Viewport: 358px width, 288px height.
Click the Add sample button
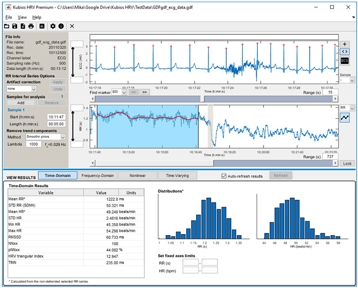[x=20, y=103]
